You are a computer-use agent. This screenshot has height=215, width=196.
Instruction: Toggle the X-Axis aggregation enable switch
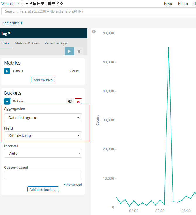[x=70, y=102]
